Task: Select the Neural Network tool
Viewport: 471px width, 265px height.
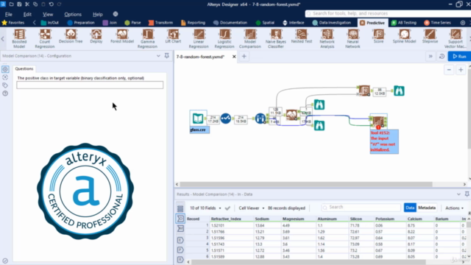Action: pyautogui.click(x=353, y=38)
